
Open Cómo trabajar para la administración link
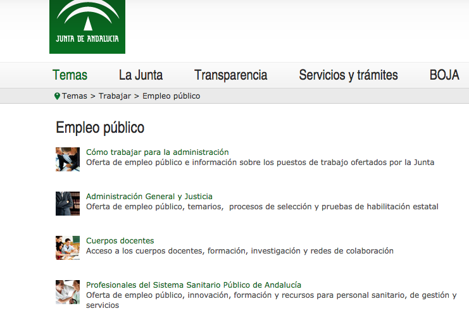158,152
